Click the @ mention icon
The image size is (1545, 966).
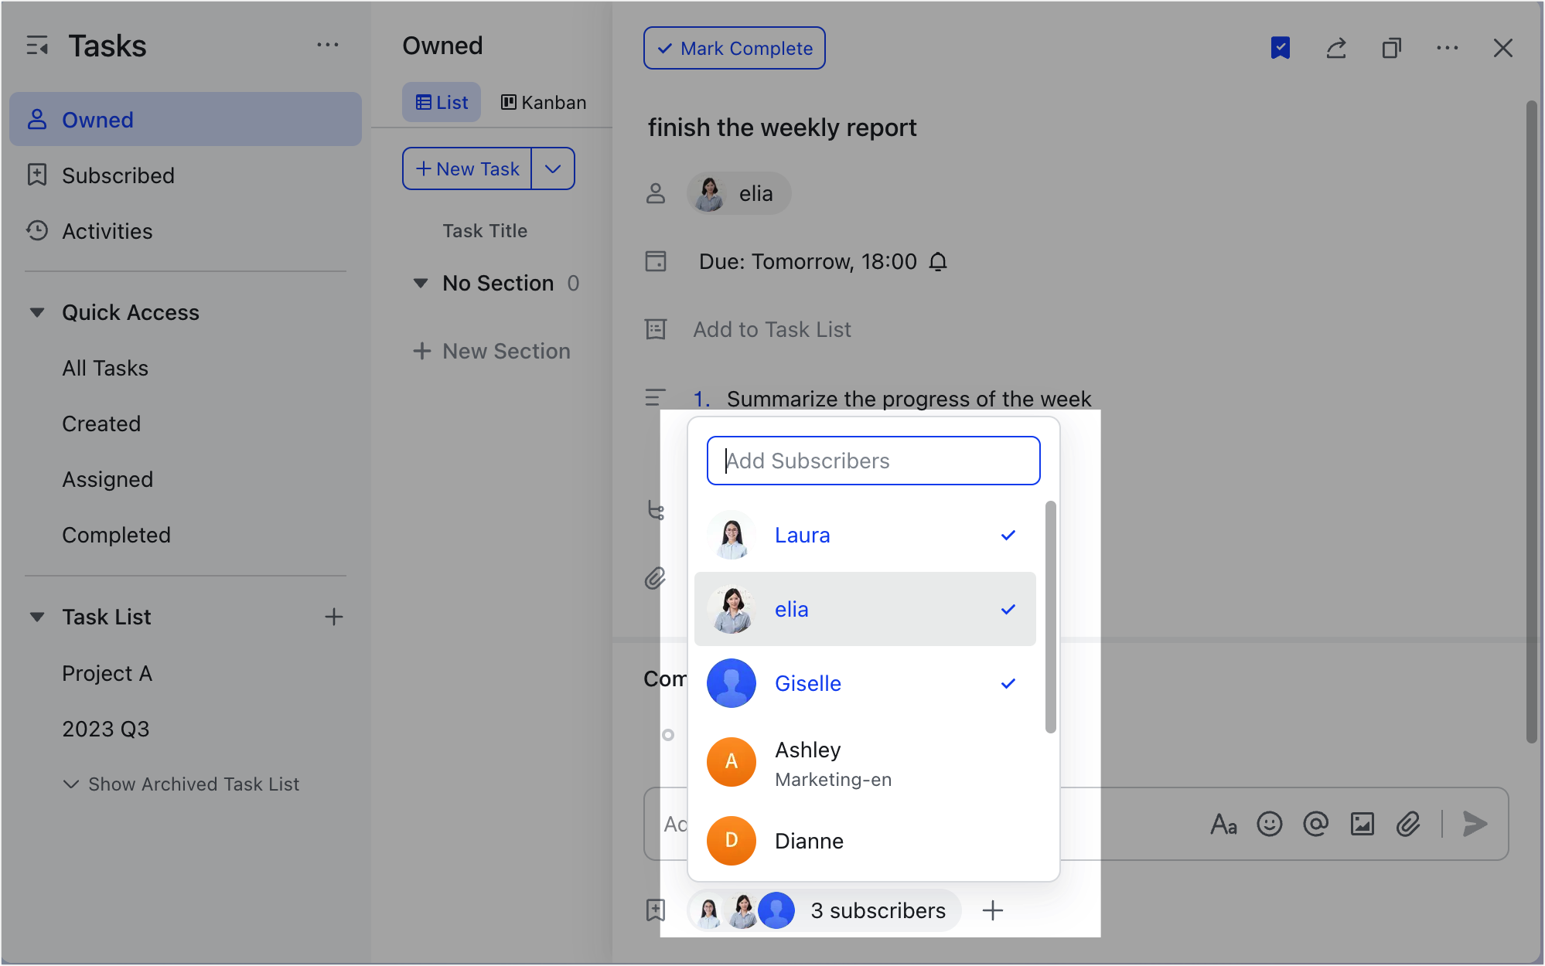tap(1316, 824)
